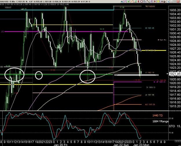Click the 1924.00 price axis label

[175, 64]
